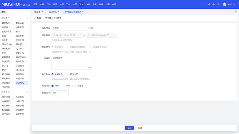Expand the admin account dropdown arrow
Image resolution: width=239 pixels, height=134 pixels.
click(x=235, y=4)
